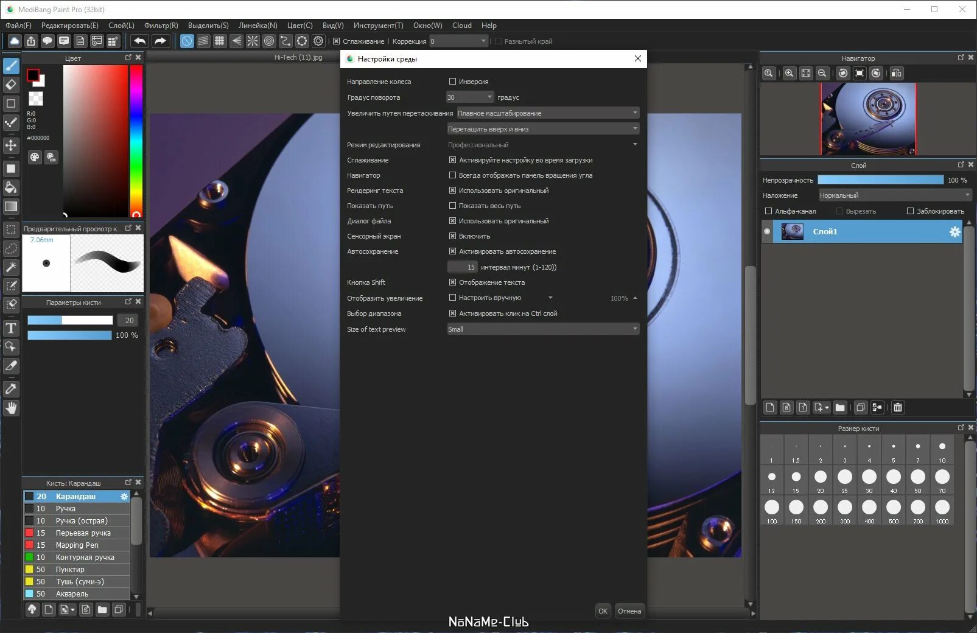The height and width of the screenshot is (633, 977).
Task: Check the Альфа-канал checkbox
Action: [x=768, y=211]
